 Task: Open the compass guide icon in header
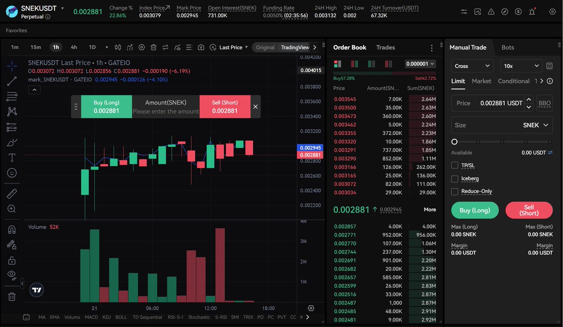[504, 11]
